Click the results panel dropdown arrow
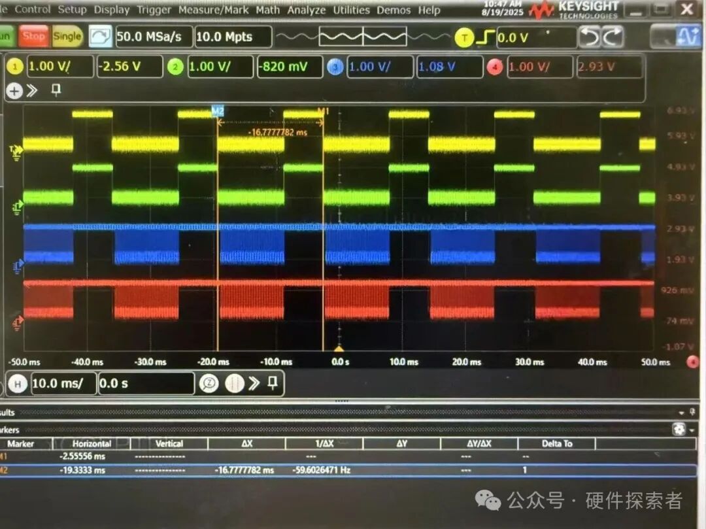Screen dimensions: 706x529 coord(681,413)
